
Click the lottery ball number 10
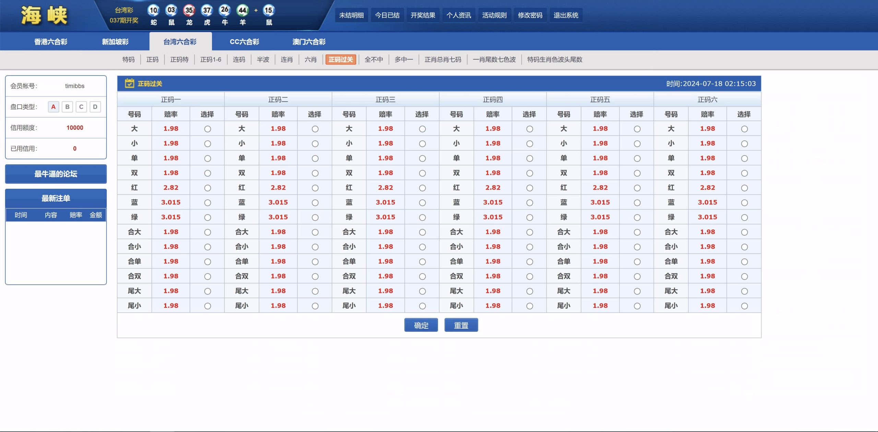[153, 10]
